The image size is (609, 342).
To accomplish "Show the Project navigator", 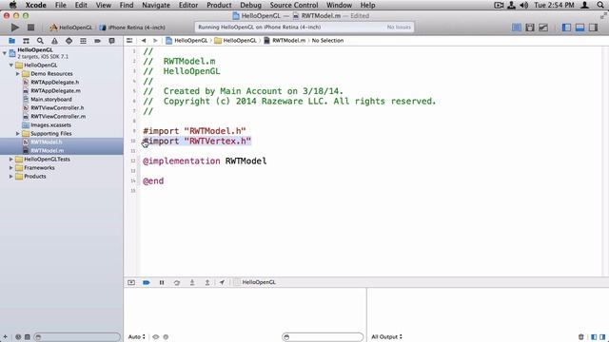I will (12, 41).
